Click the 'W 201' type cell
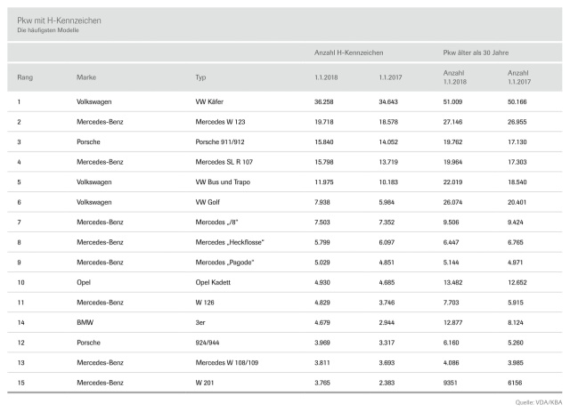Viewport: 570px width, 412px height. click(x=206, y=381)
